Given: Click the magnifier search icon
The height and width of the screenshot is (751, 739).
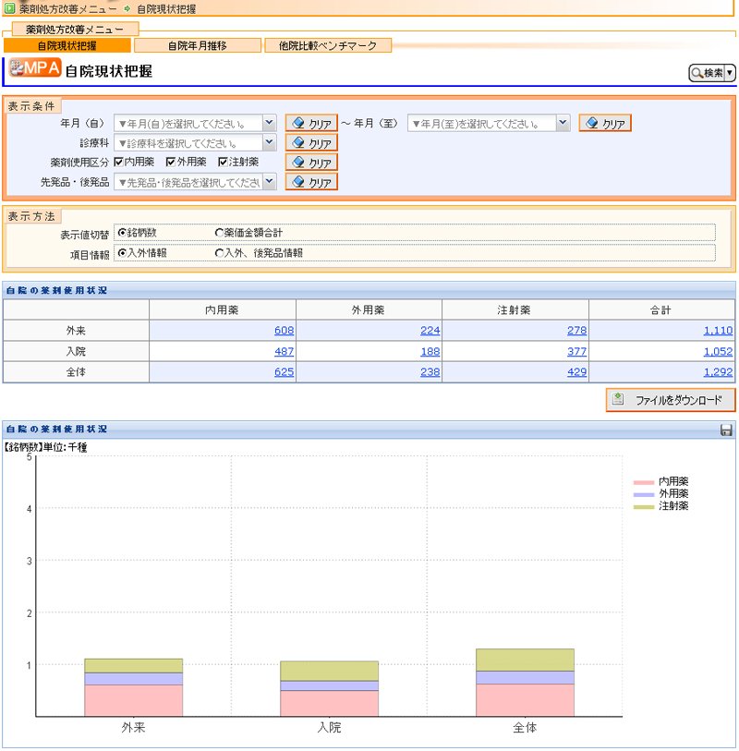Looking at the screenshot, I should pyautogui.click(x=697, y=73).
